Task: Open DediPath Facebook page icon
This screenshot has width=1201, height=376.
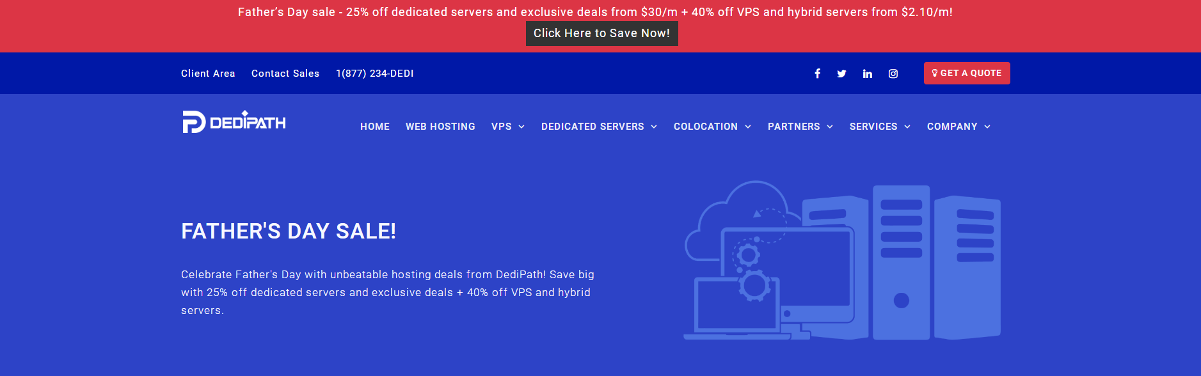Action: coord(817,74)
